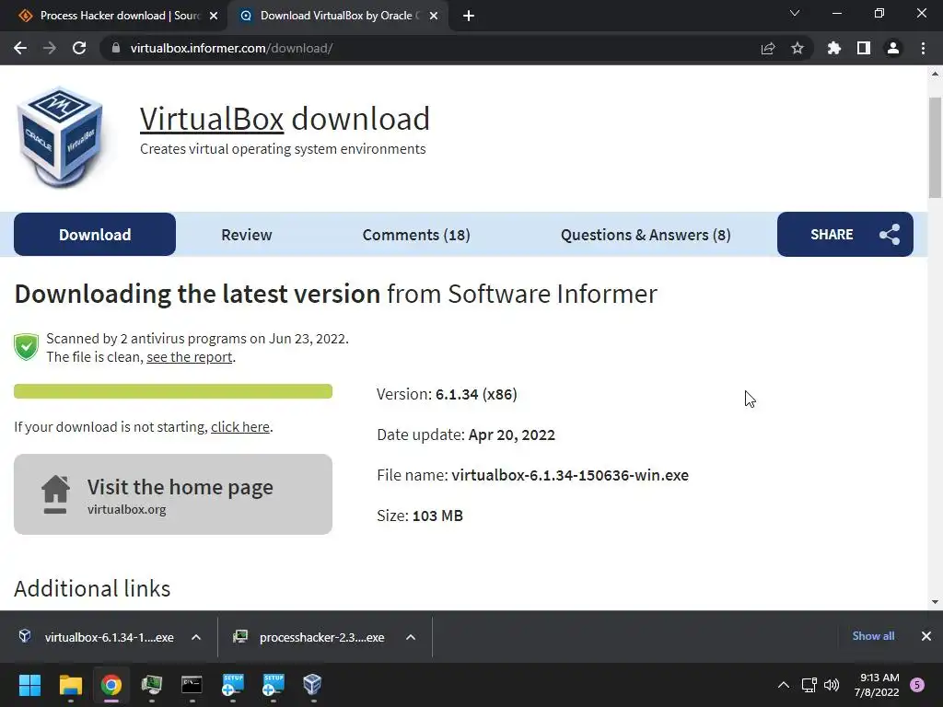The image size is (943, 707).
Task: Click the scrollbar up arrow
Action: 935,74
